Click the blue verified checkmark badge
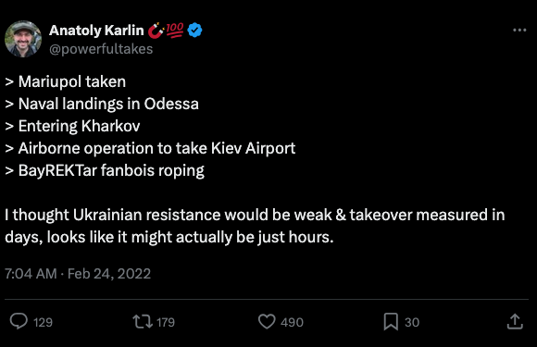This screenshot has width=537, height=347. click(194, 31)
